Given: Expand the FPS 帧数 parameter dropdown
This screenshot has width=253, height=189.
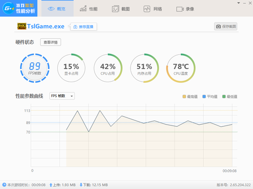Looking at the screenshot, I should 62,96.
